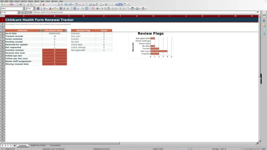
Task: Open the Calculated Value filter dropdown
Action: point(66,31)
